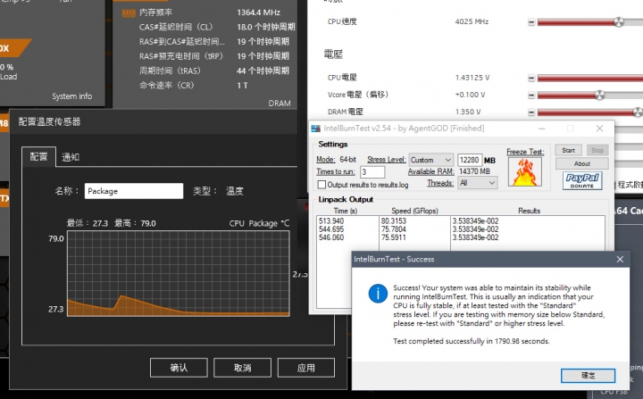Click the Stop button in IntelBurnTest
643x399 pixels.
coord(597,150)
